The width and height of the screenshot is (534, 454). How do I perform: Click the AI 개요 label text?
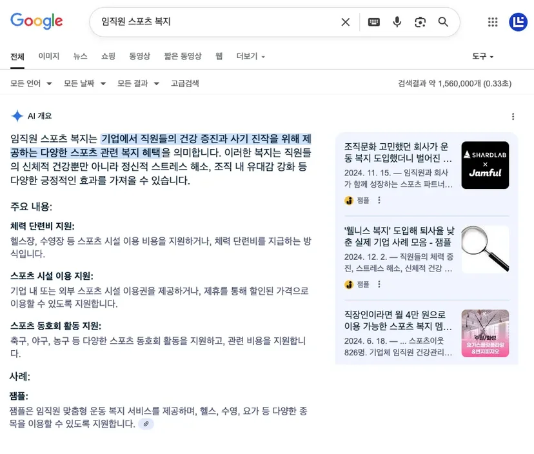point(39,116)
